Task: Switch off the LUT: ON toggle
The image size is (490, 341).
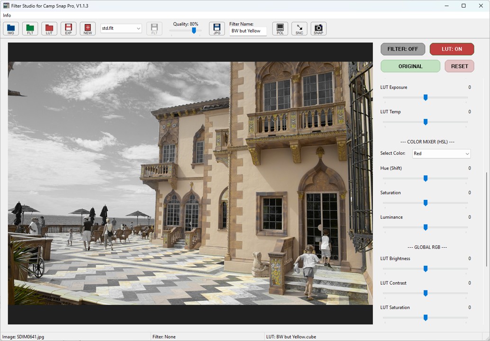Action: tap(451, 49)
